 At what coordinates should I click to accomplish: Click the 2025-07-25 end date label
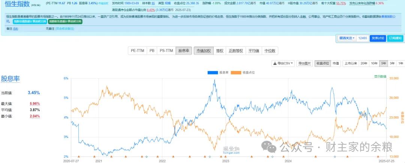click(386, 161)
